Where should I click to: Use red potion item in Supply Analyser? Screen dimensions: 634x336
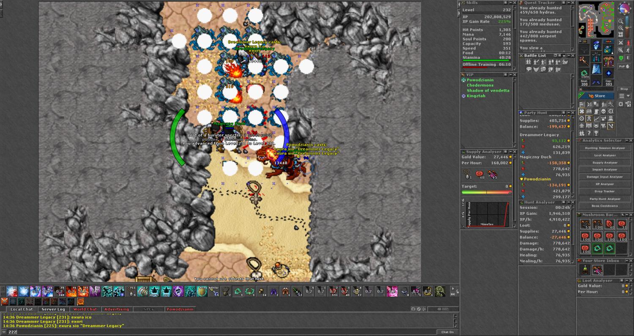479,174
